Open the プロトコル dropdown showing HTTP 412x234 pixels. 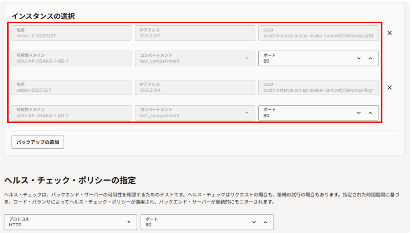(70, 222)
